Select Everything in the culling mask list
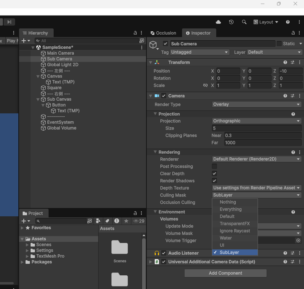The height and width of the screenshot is (289, 304). (231, 209)
